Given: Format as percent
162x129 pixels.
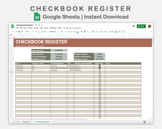Looking at the screenshot, I should [36, 32].
